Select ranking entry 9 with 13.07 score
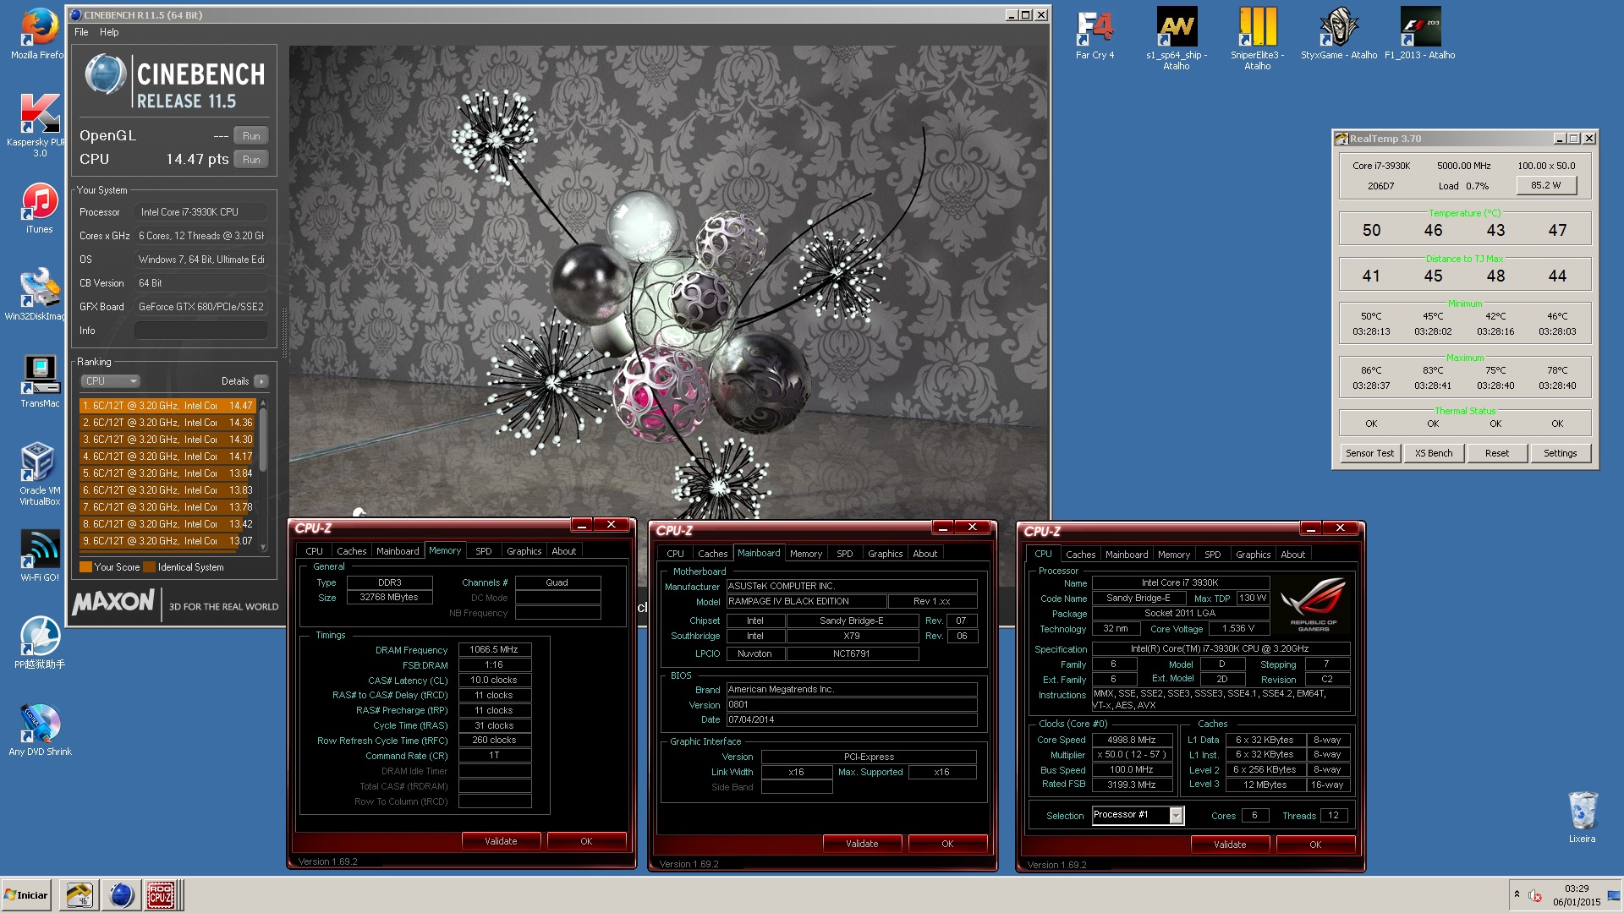This screenshot has width=1624, height=913. click(167, 541)
